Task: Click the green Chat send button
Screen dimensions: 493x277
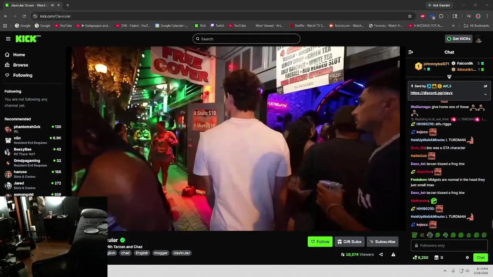Action: pyautogui.click(x=481, y=257)
